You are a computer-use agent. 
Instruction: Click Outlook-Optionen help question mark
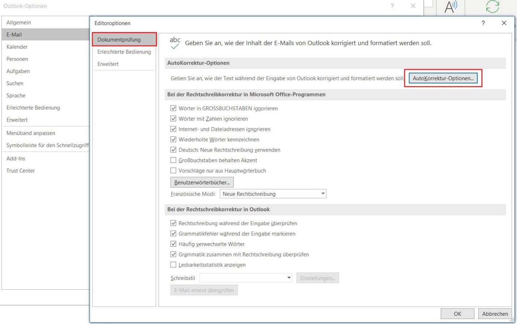coord(392,6)
